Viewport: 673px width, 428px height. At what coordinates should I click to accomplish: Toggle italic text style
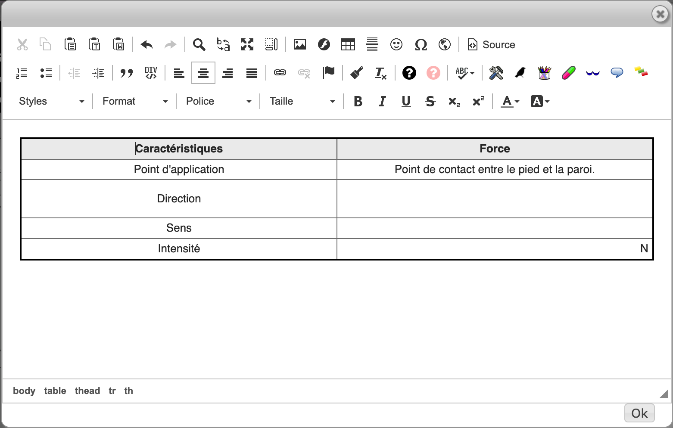coord(382,102)
